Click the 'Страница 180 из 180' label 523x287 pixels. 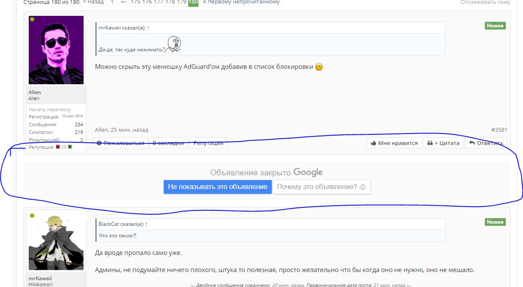(51, 2)
